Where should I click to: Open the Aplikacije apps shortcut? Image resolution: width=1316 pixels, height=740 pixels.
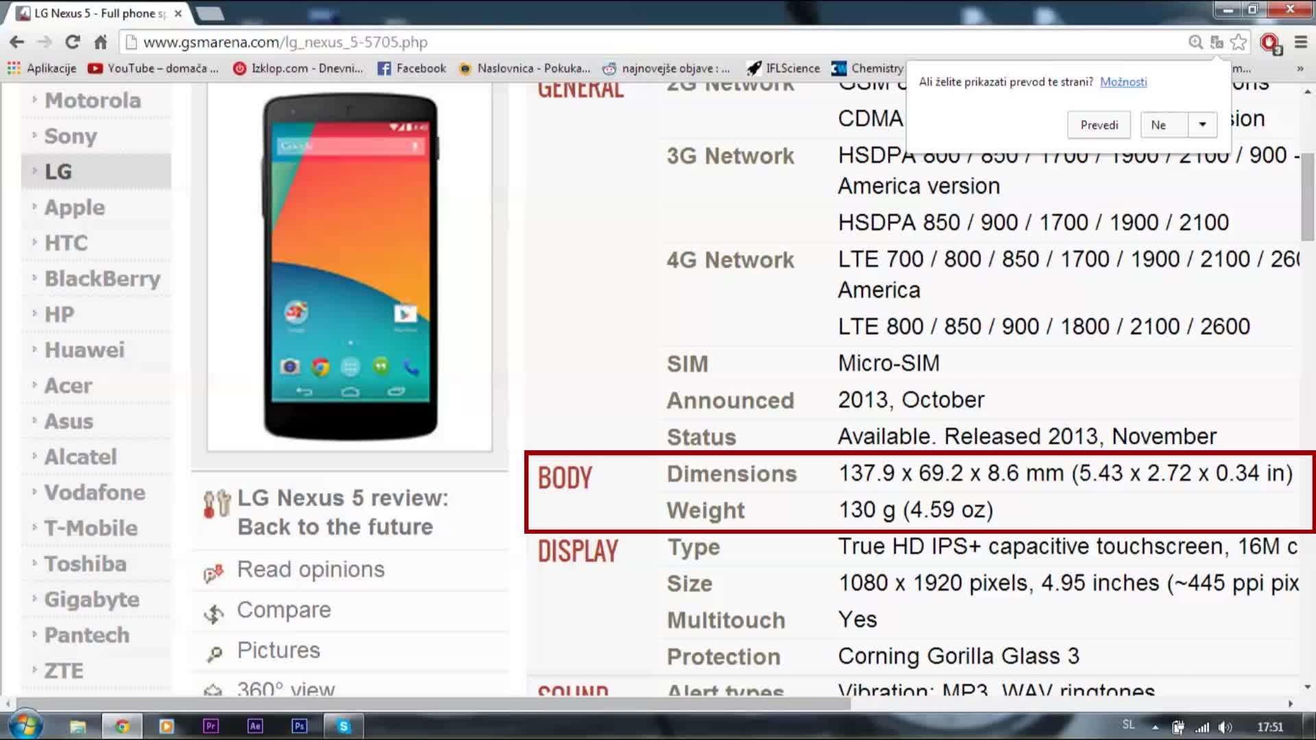tap(42, 69)
